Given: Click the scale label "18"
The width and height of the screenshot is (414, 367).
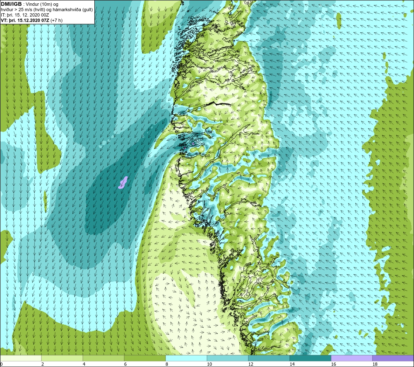Looking at the screenshot, I should coord(375,364).
